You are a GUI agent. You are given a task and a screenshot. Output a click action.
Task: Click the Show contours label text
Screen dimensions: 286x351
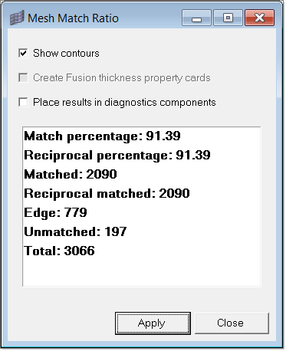(x=66, y=53)
